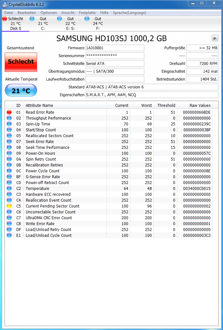Click the ID column header
The height and width of the screenshot is (330, 223).
(18, 105)
